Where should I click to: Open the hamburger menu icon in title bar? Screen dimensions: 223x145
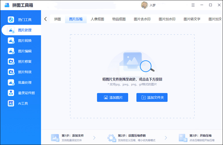pyautogui.click(x=193, y=5)
